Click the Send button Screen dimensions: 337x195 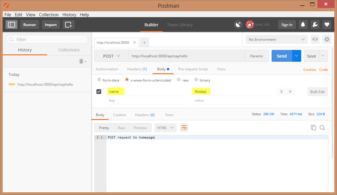[x=282, y=56]
